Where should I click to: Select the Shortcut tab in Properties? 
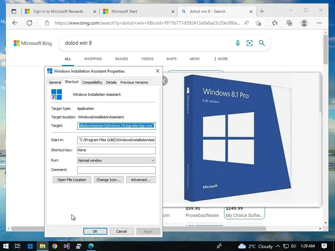point(72,82)
